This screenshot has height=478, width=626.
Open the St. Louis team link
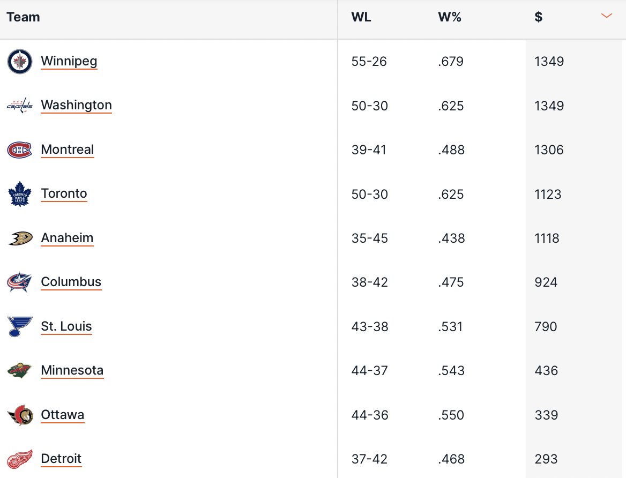pos(66,326)
